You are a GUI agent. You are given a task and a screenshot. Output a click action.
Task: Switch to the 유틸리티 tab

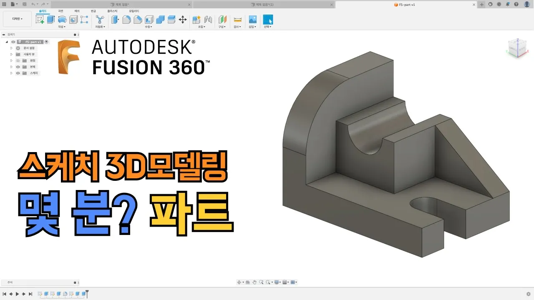[134, 11]
